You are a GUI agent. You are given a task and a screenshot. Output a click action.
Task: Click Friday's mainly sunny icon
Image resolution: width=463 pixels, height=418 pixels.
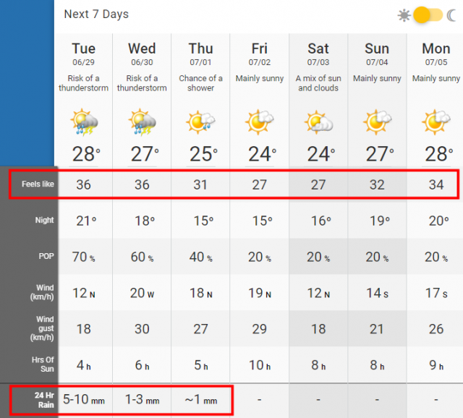(x=259, y=122)
